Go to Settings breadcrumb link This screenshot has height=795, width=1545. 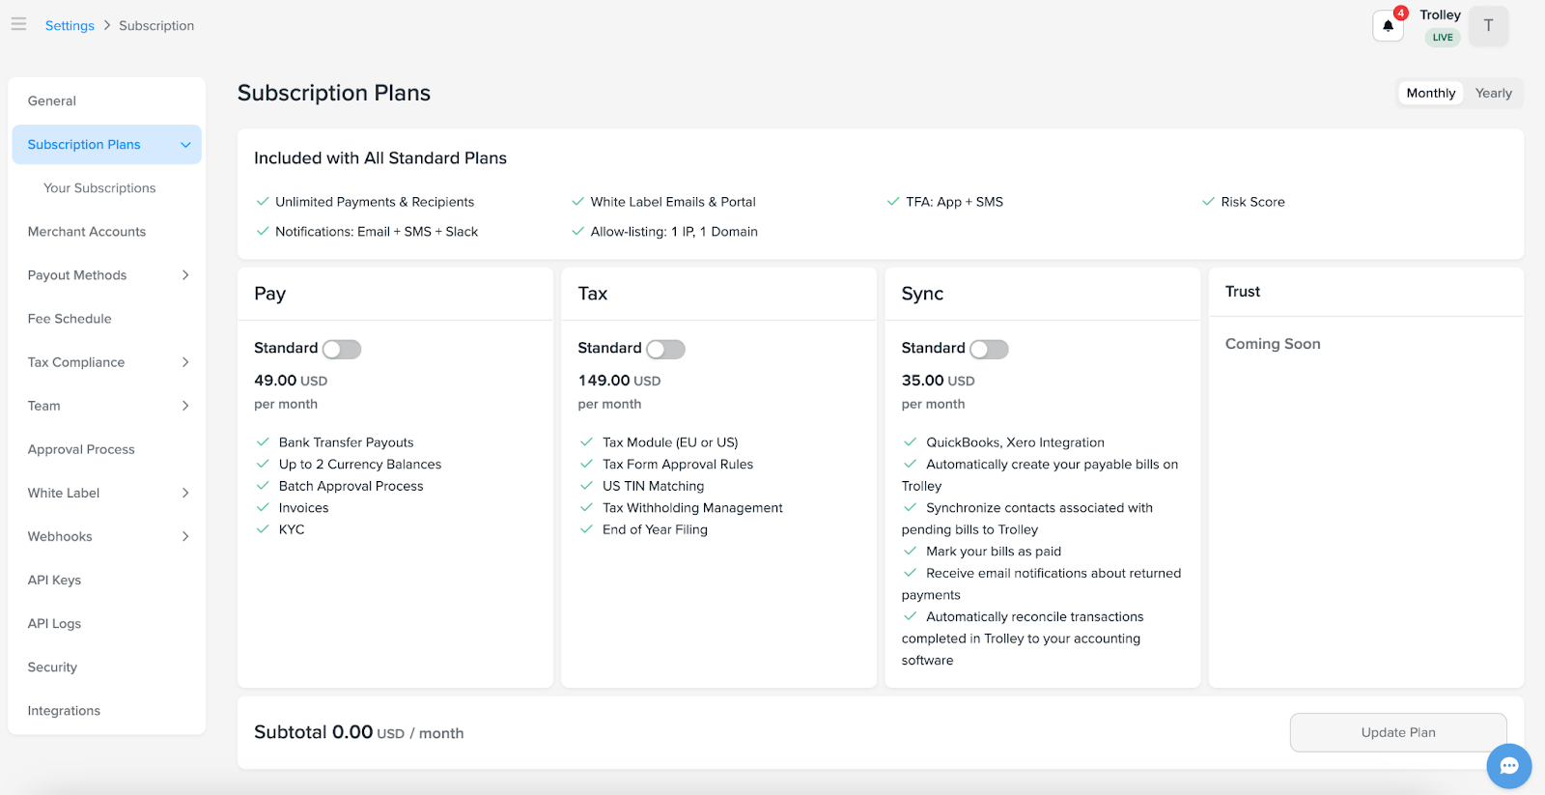70,26
